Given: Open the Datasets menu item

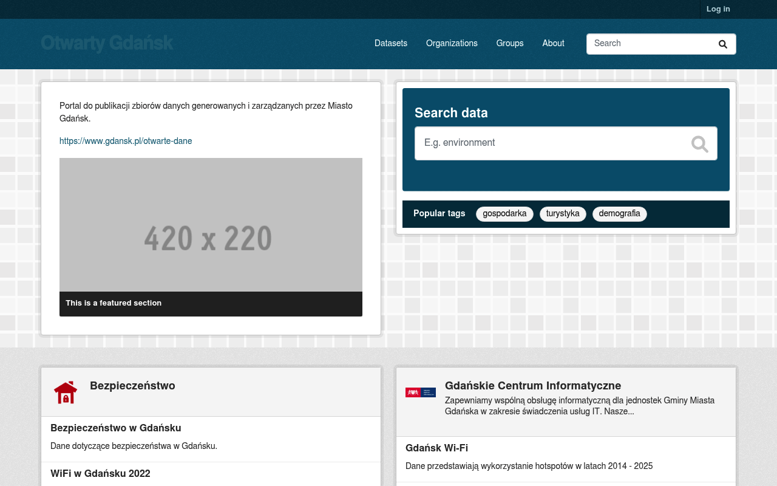Looking at the screenshot, I should click(391, 44).
